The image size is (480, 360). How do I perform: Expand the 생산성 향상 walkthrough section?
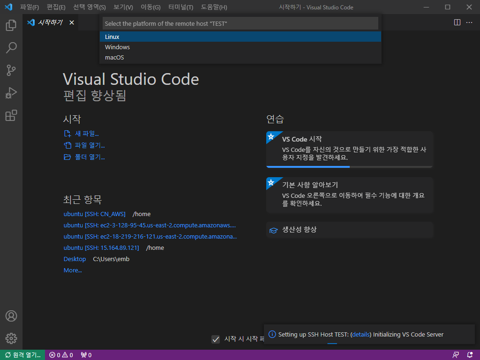click(x=350, y=230)
